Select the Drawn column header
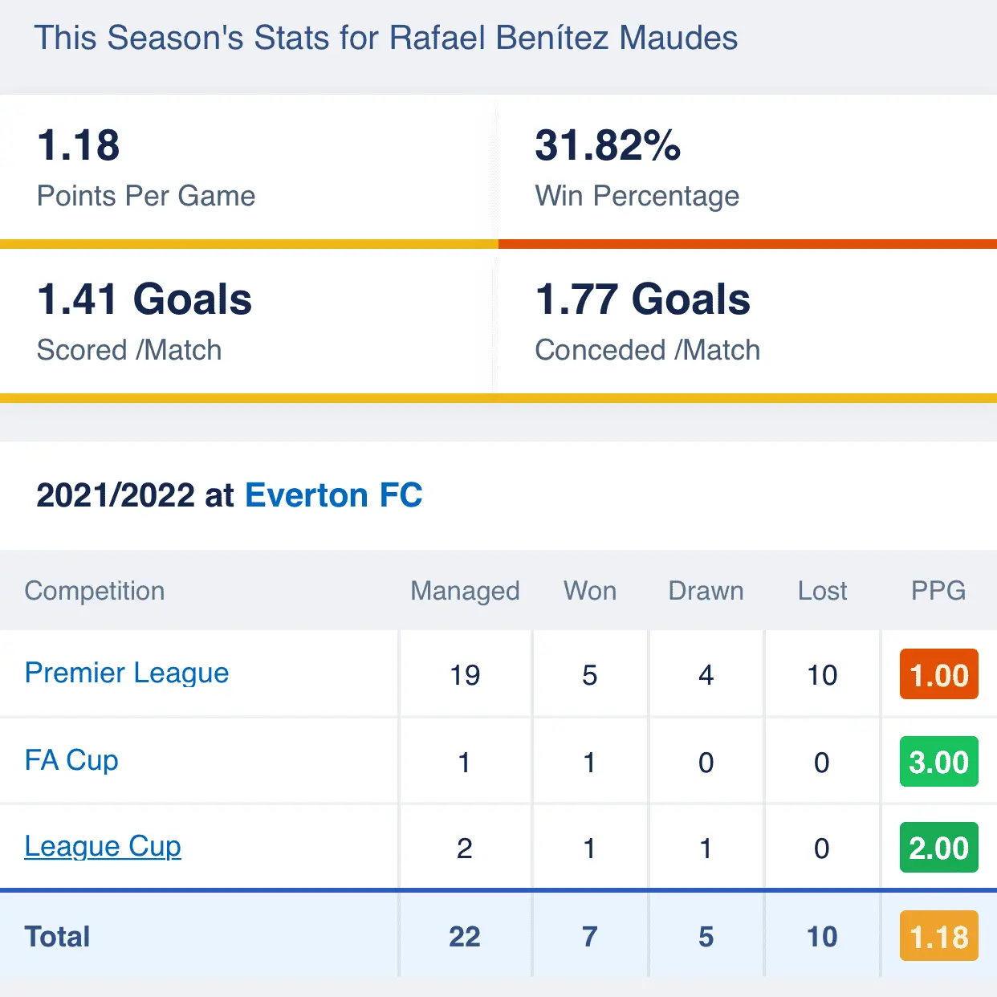This screenshot has width=997, height=997. [706, 591]
